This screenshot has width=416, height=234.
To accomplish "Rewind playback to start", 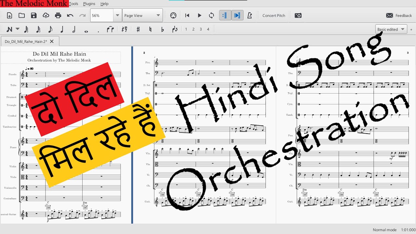I will point(187,16).
